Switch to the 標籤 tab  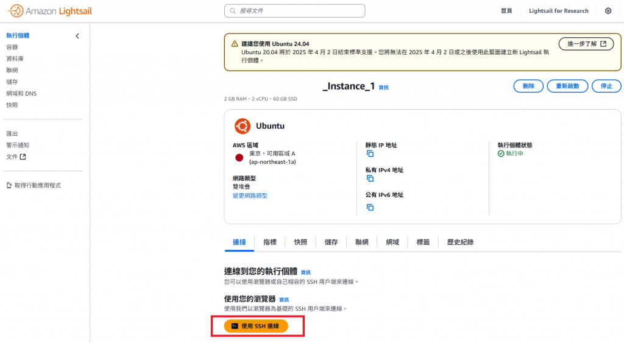423,242
